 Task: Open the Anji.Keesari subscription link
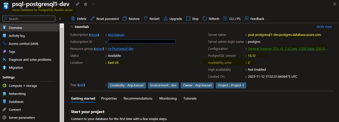(116, 35)
